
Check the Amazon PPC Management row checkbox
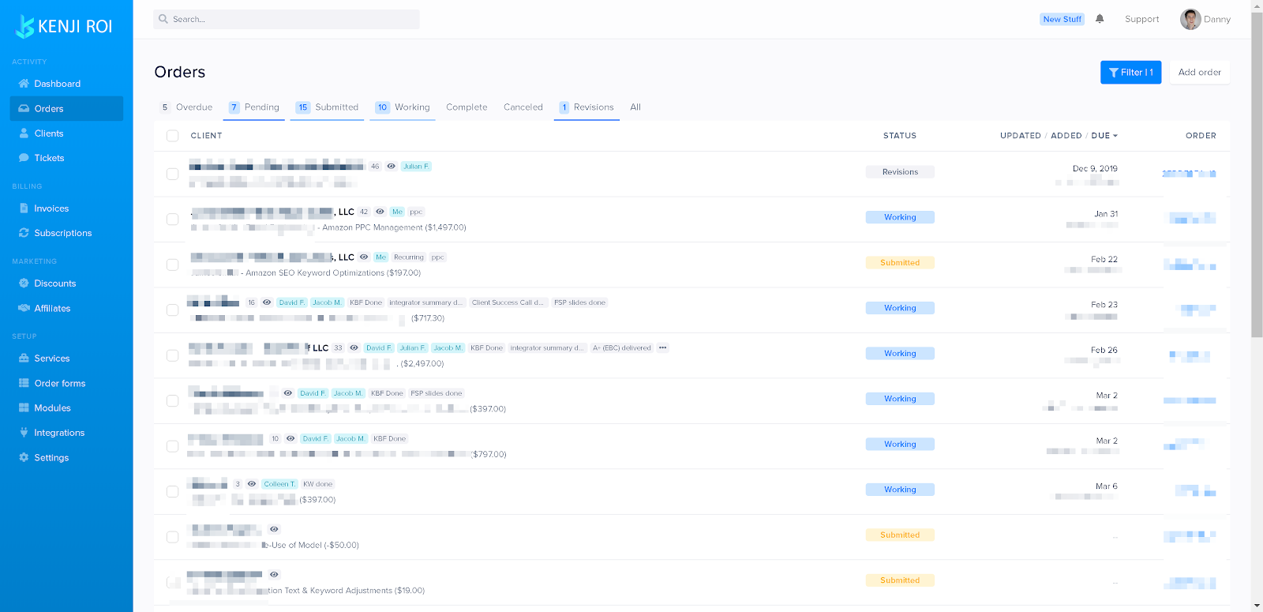click(172, 220)
